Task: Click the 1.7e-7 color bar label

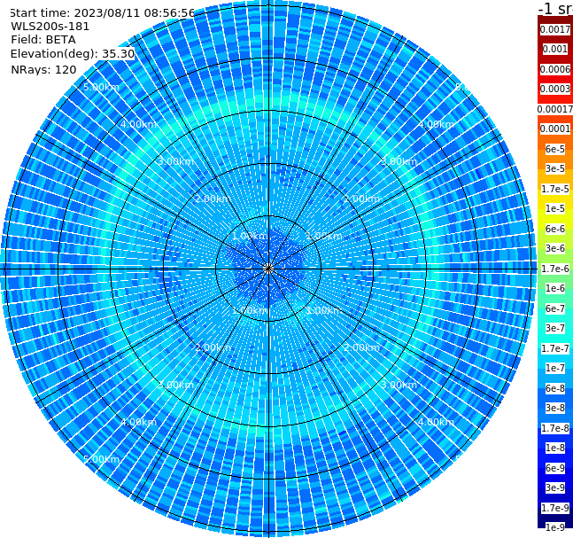Action: point(555,348)
